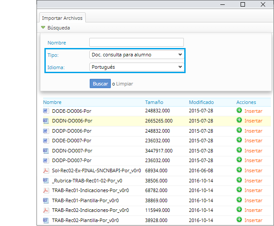Click document icon beside _Rubrica-TRAB-Rec01-02-Por_v0

45,181
